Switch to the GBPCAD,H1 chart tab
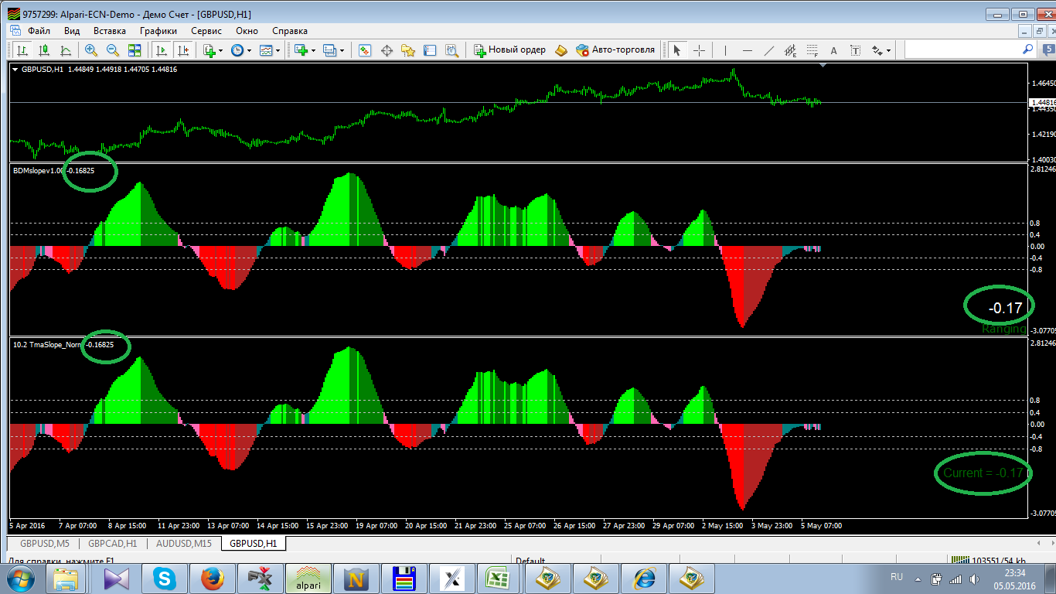 coord(112,544)
